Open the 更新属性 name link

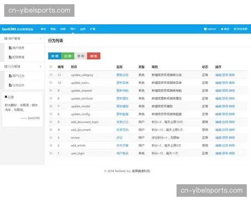[122, 98]
